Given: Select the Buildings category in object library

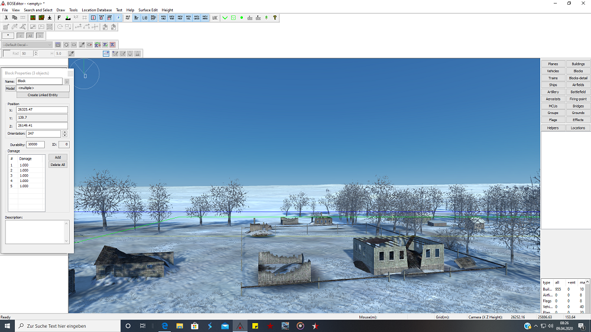Looking at the screenshot, I should click(578, 64).
